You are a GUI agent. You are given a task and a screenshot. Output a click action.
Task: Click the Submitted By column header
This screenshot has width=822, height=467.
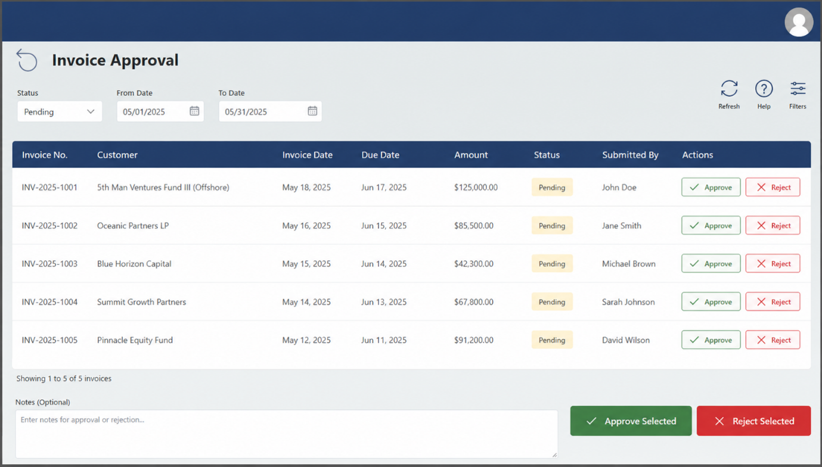pyautogui.click(x=630, y=155)
